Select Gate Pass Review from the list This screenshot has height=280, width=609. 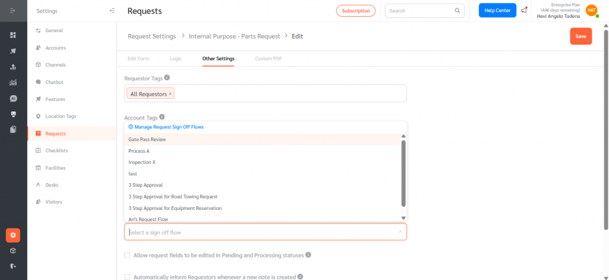(147, 139)
